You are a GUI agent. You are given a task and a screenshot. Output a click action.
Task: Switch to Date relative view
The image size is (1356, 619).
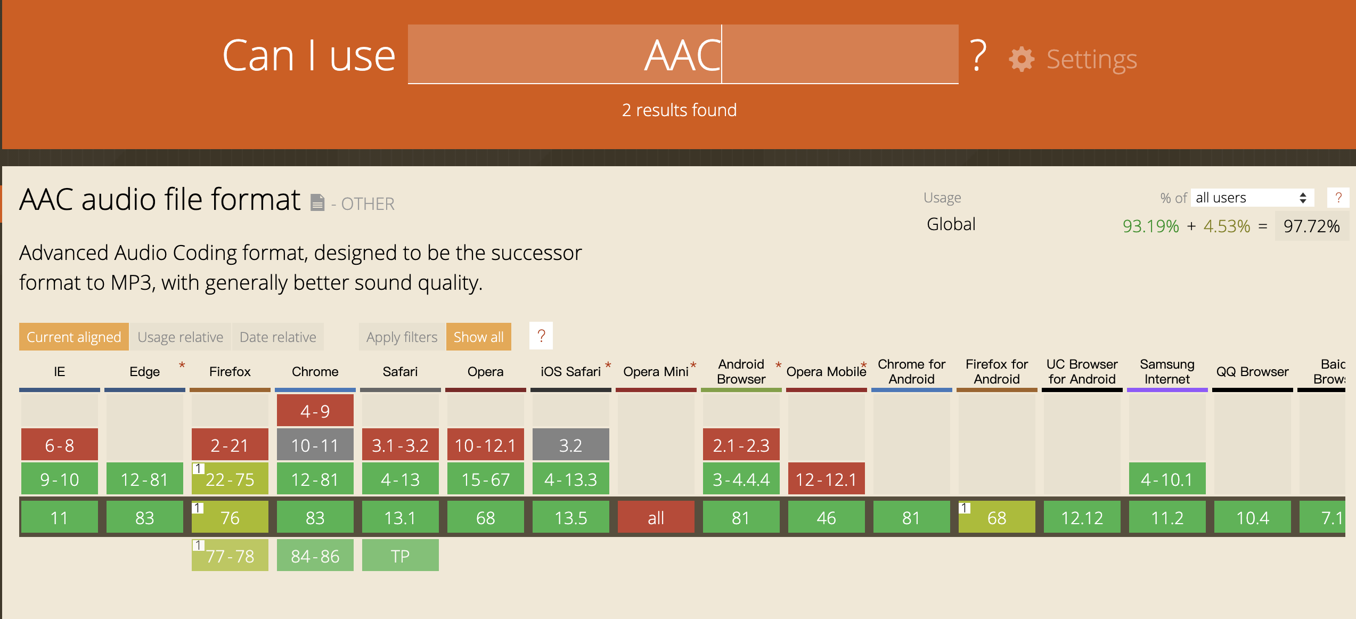click(x=277, y=337)
